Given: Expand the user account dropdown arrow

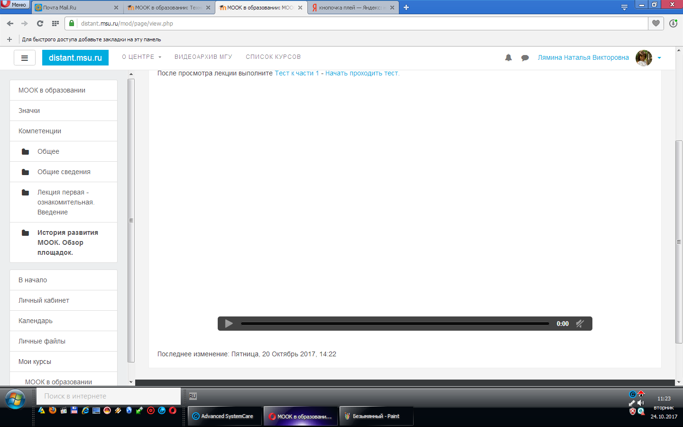Looking at the screenshot, I should point(659,58).
